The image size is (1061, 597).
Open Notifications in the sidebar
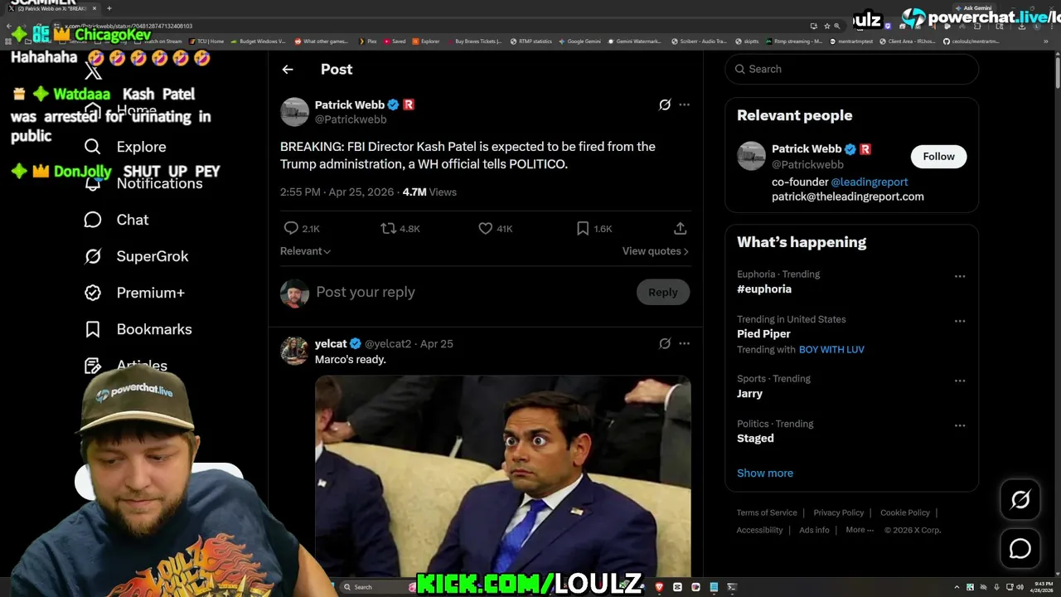(143, 183)
